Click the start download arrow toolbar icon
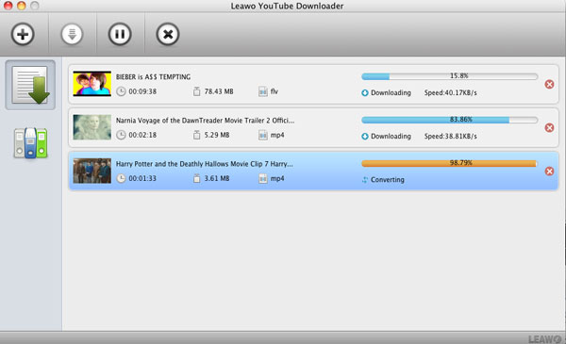 pos(72,34)
